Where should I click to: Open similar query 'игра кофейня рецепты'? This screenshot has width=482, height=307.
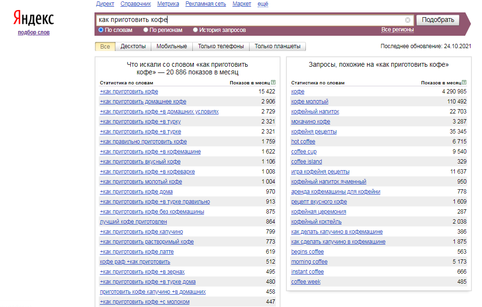[x=320, y=172]
